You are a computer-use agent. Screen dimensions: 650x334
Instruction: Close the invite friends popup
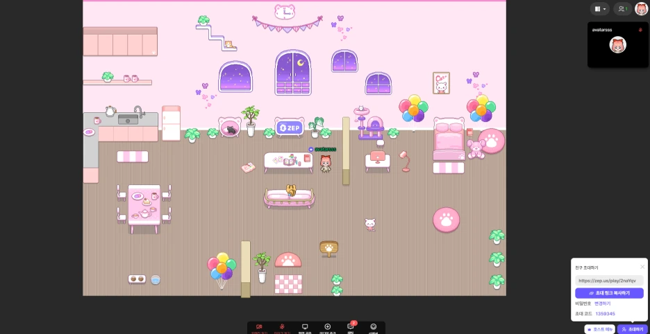642,267
